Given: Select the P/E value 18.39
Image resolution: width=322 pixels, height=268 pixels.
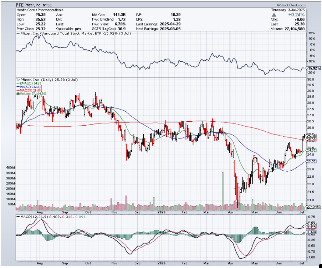Looking at the screenshot, I should (175, 15).
